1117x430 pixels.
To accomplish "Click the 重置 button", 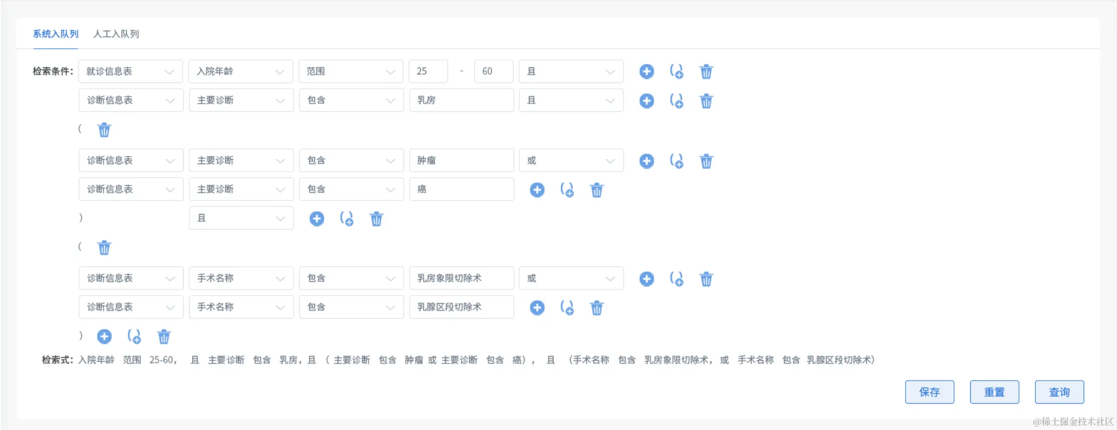I will (994, 392).
